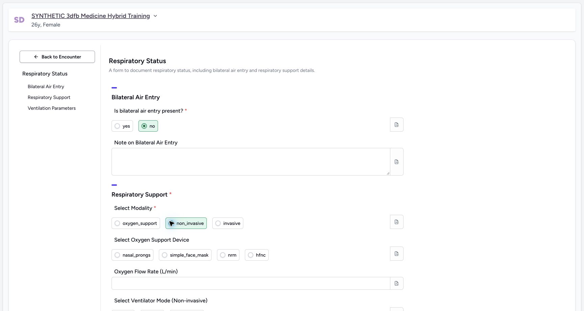Click the note icon beside Oxygen Support Device row
Screen dimensions: 584x311
point(396,254)
